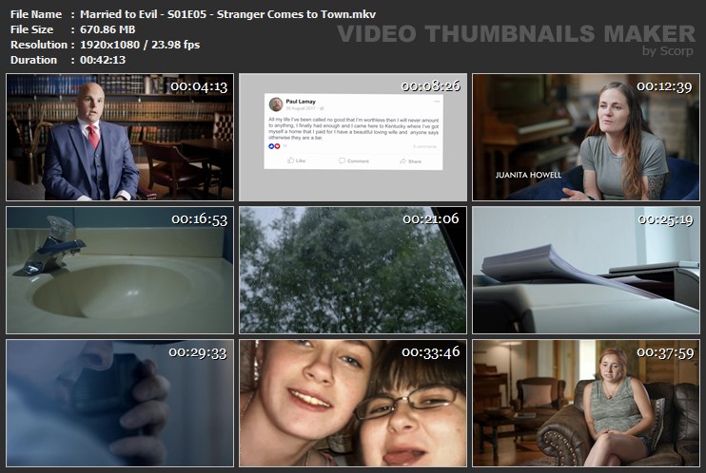Click the 00:37:59 timestamp label
The width and height of the screenshot is (706, 473).
(665, 353)
